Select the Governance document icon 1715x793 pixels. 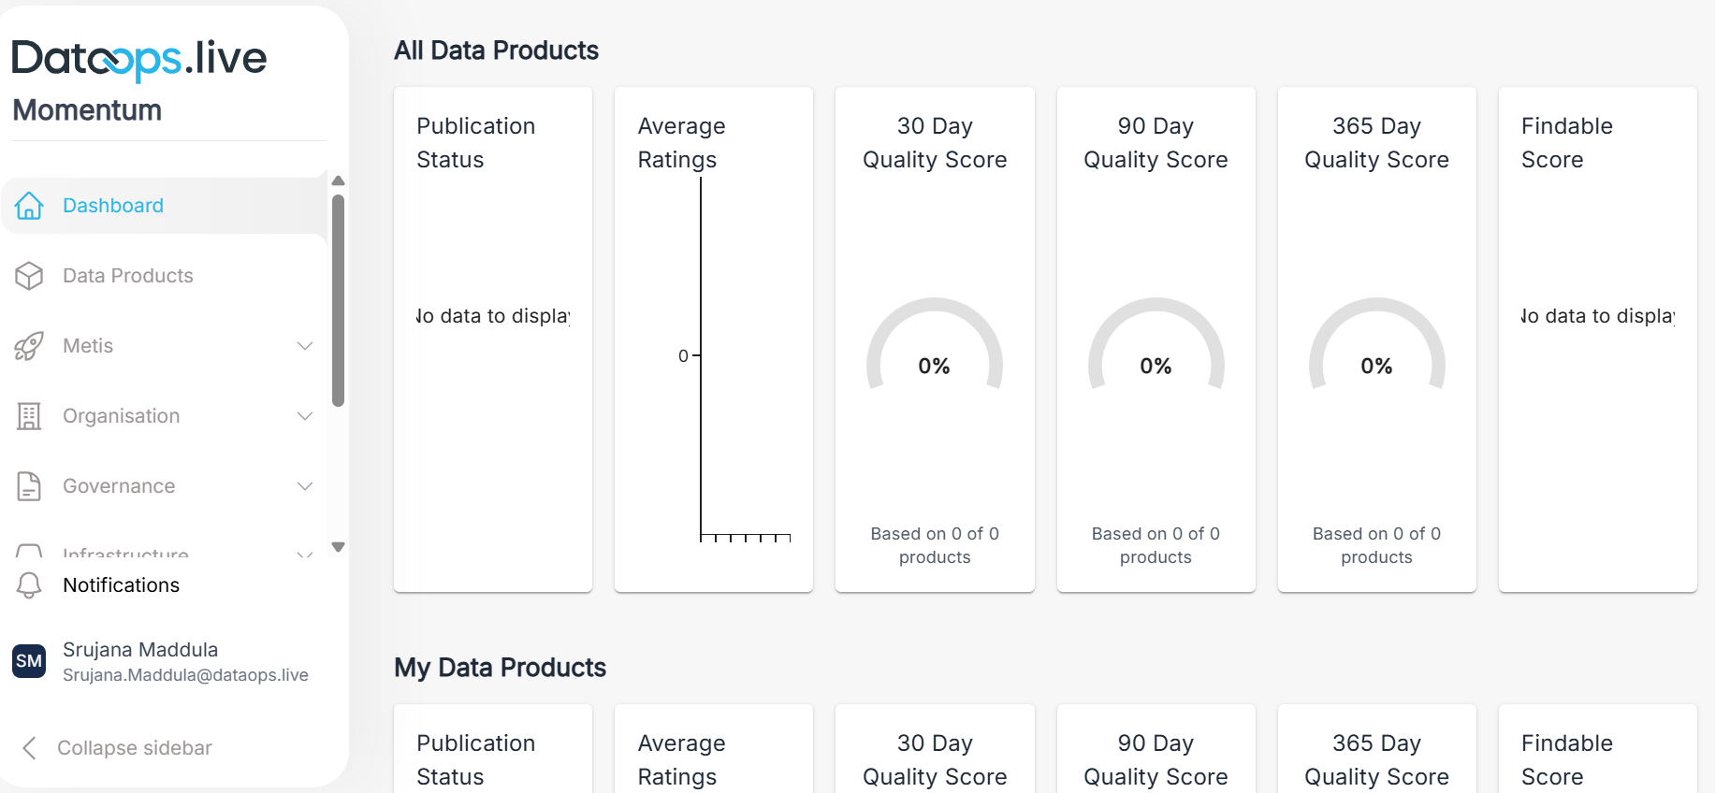pos(29,486)
